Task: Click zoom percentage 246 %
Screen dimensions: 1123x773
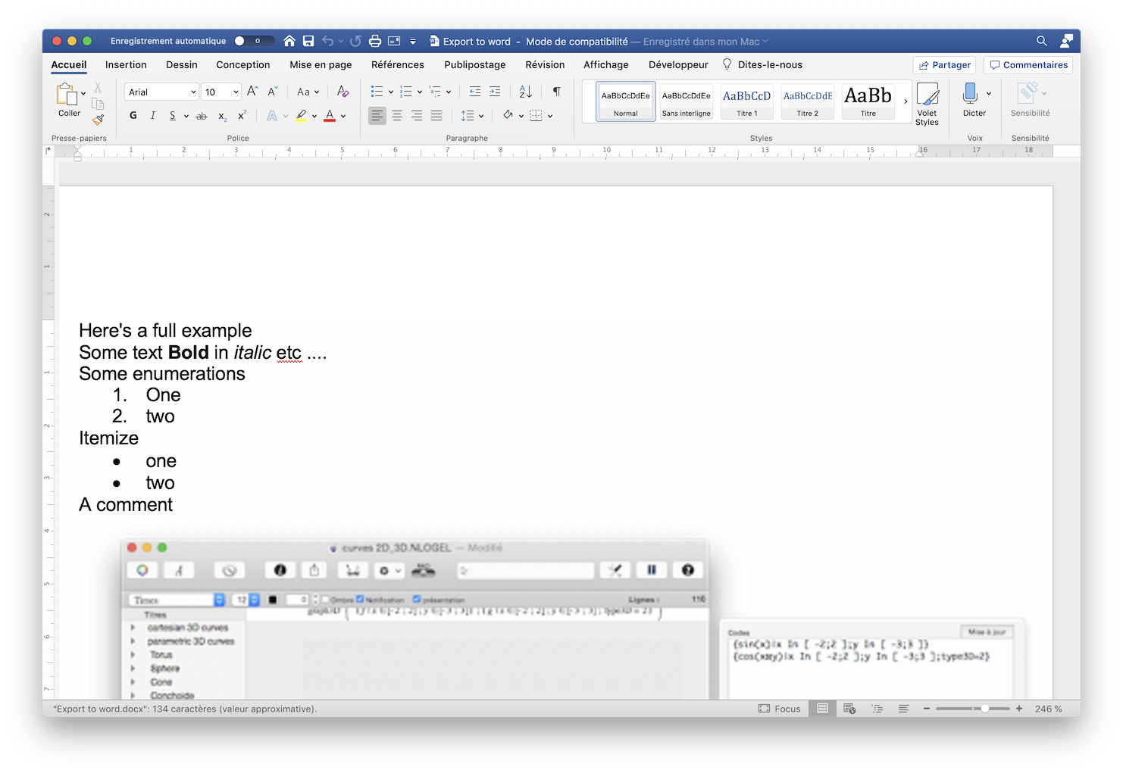Action: click(1049, 709)
